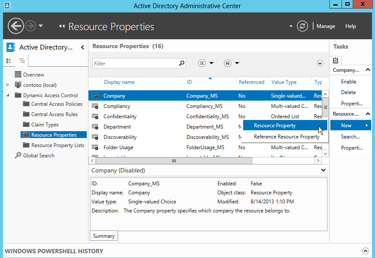Choose Resource Property from the New submenu
375x258 pixels.
point(285,126)
